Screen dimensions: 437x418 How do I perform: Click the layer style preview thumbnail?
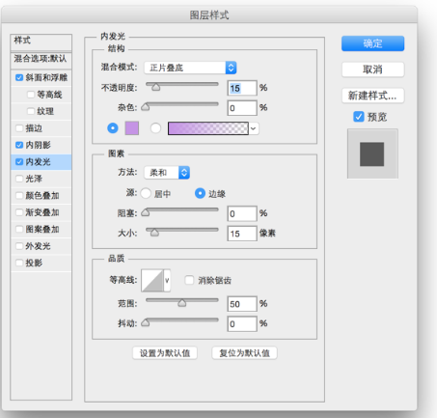(372, 153)
